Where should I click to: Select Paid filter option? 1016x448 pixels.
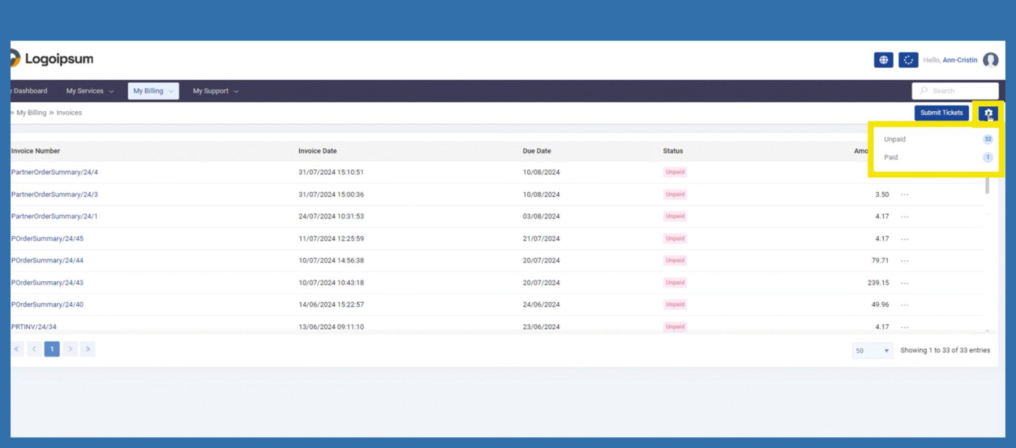(x=891, y=157)
